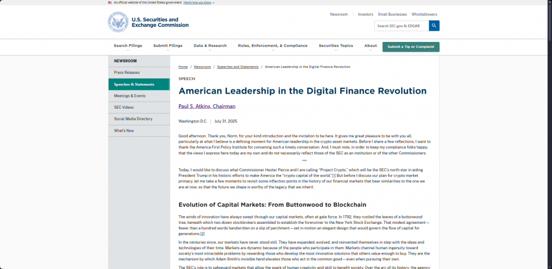Open Social Media Directory sidebar item

[139, 119]
